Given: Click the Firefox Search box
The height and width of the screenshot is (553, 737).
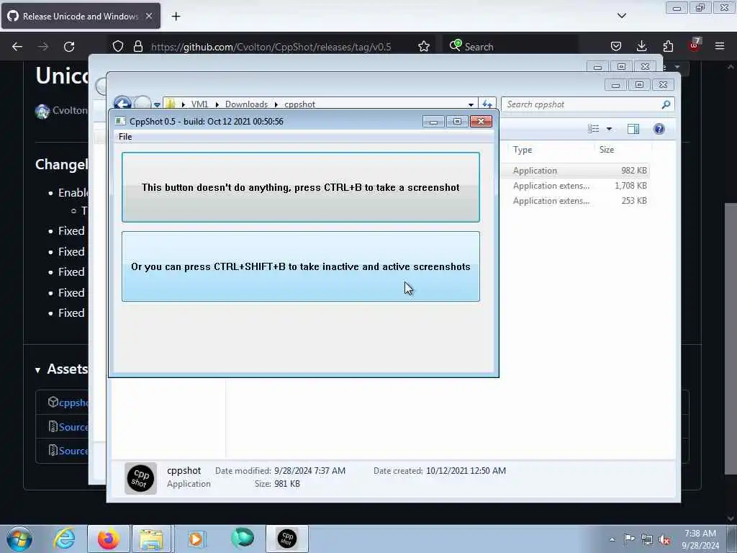Looking at the screenshot, I should click(512, 47).
